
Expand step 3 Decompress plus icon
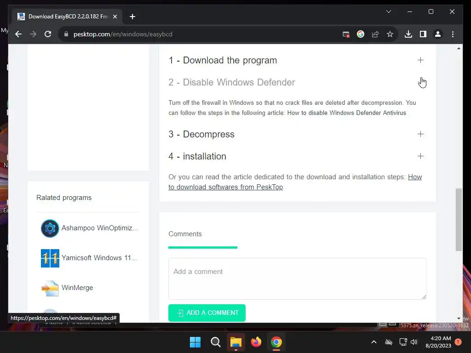coord(420,134)
